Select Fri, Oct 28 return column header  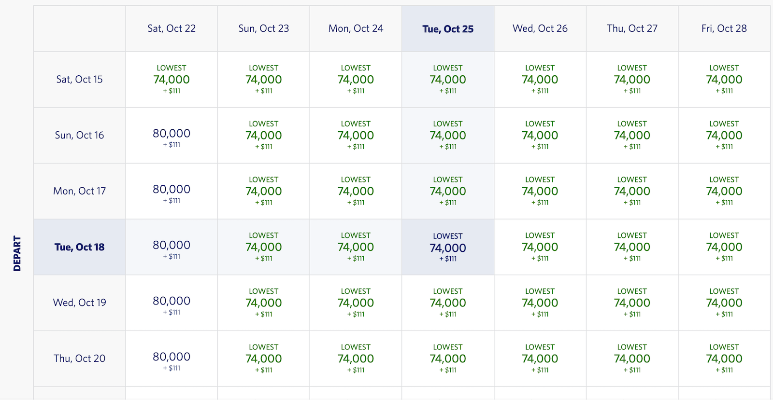(724, 29)
